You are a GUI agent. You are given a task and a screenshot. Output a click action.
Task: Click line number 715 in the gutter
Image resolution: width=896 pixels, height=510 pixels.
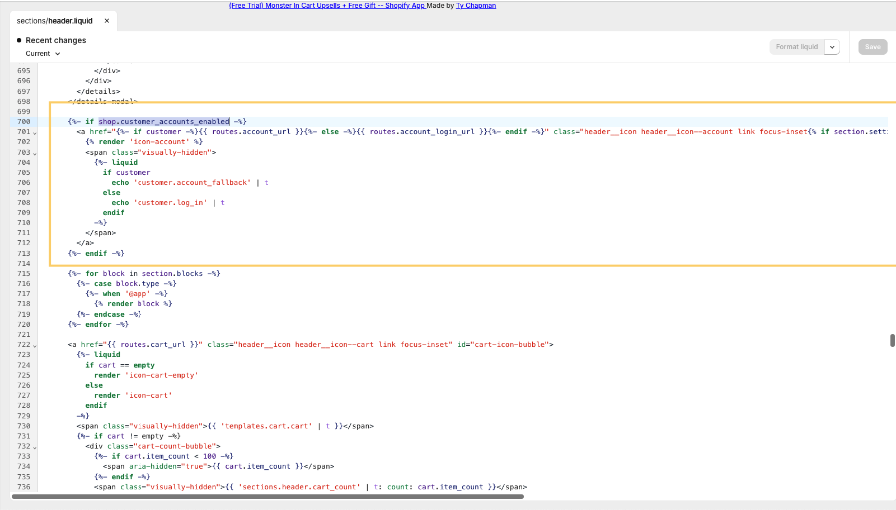pyautogui.click(x=24, y=274)
